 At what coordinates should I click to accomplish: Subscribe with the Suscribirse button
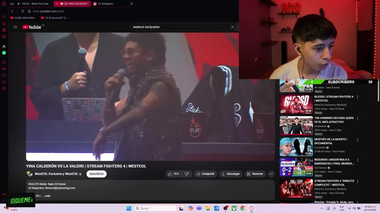coord(97,174)
